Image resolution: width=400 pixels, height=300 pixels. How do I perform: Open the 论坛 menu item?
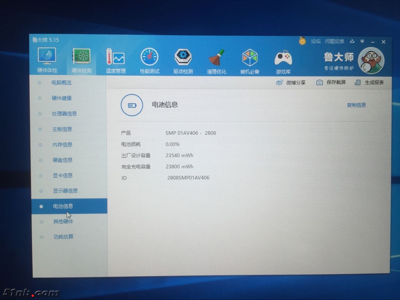pos(315,41)
